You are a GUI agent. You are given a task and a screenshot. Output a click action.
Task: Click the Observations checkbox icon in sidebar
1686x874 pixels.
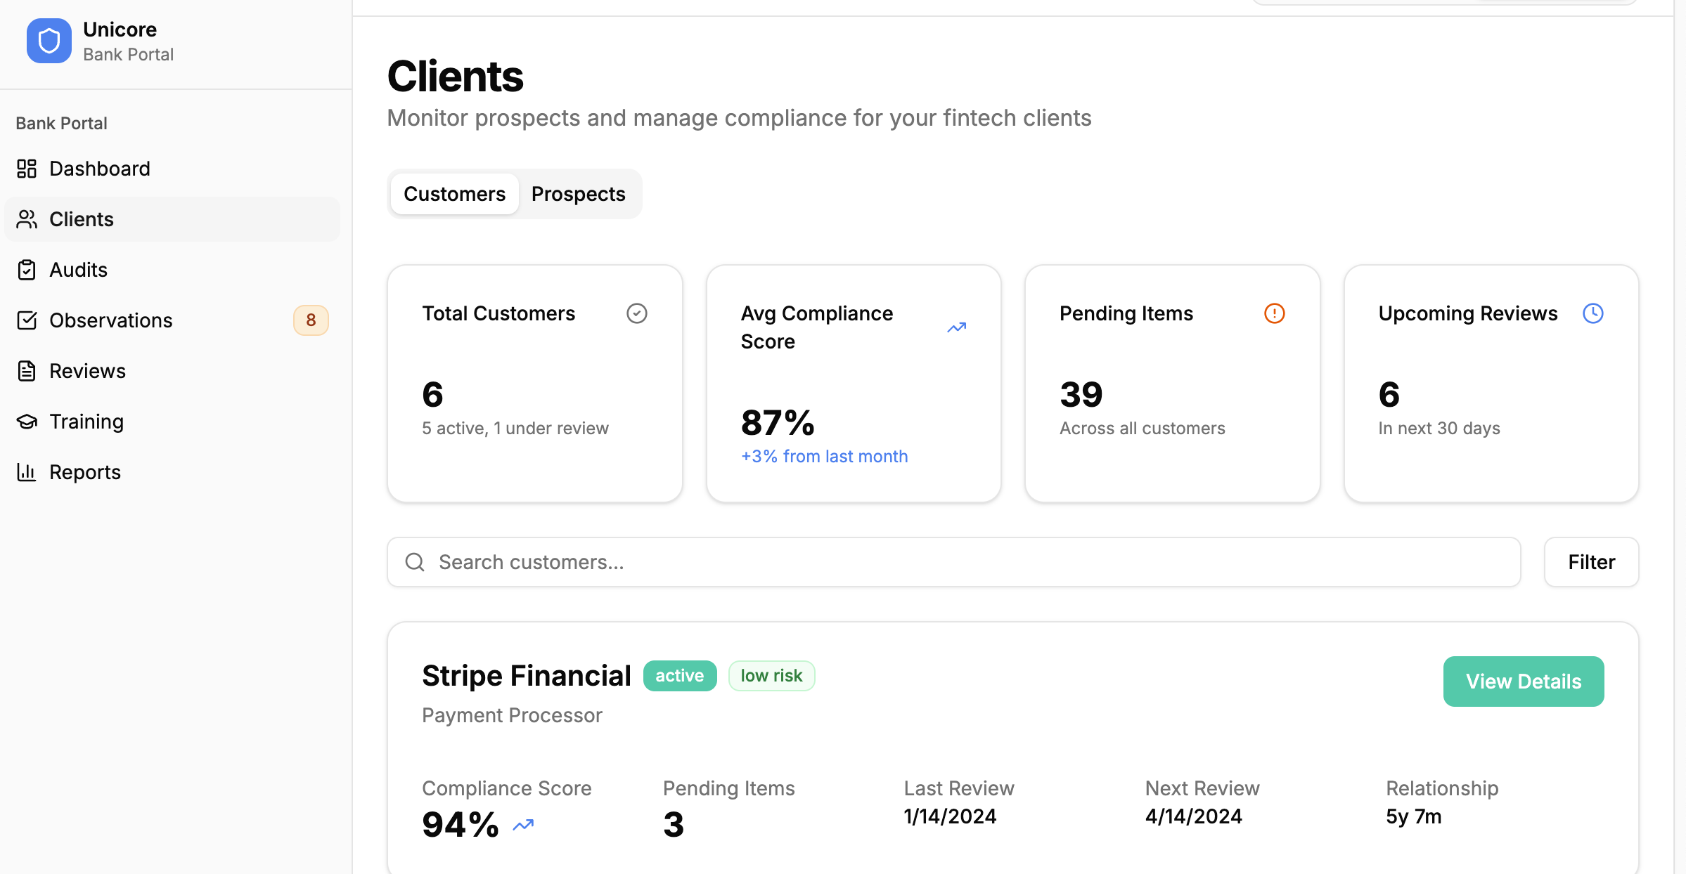27,320
